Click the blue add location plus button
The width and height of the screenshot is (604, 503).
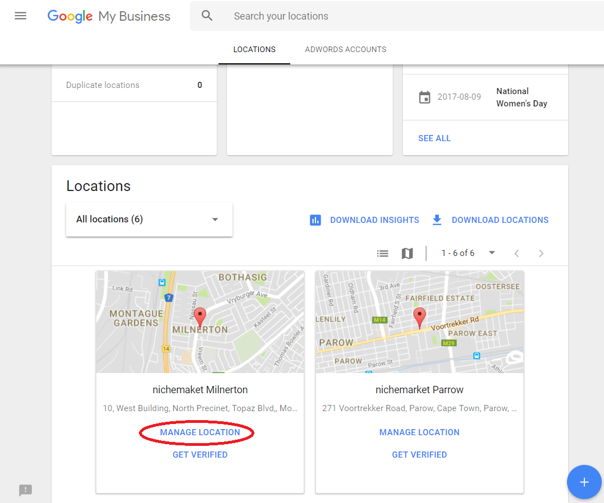(x=584, y=482)
